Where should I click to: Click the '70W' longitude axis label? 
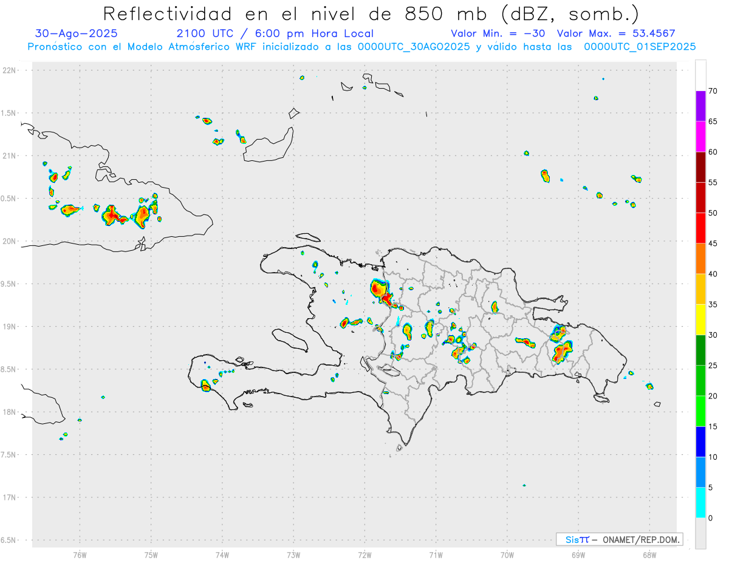507,554
